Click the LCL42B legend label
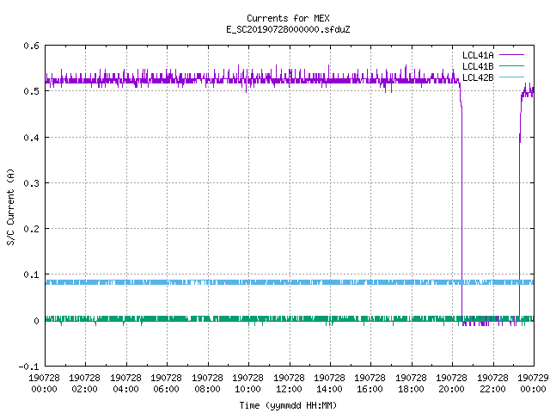Image resolution: width=550 pixels, height=413 pixels. [478, 77]
